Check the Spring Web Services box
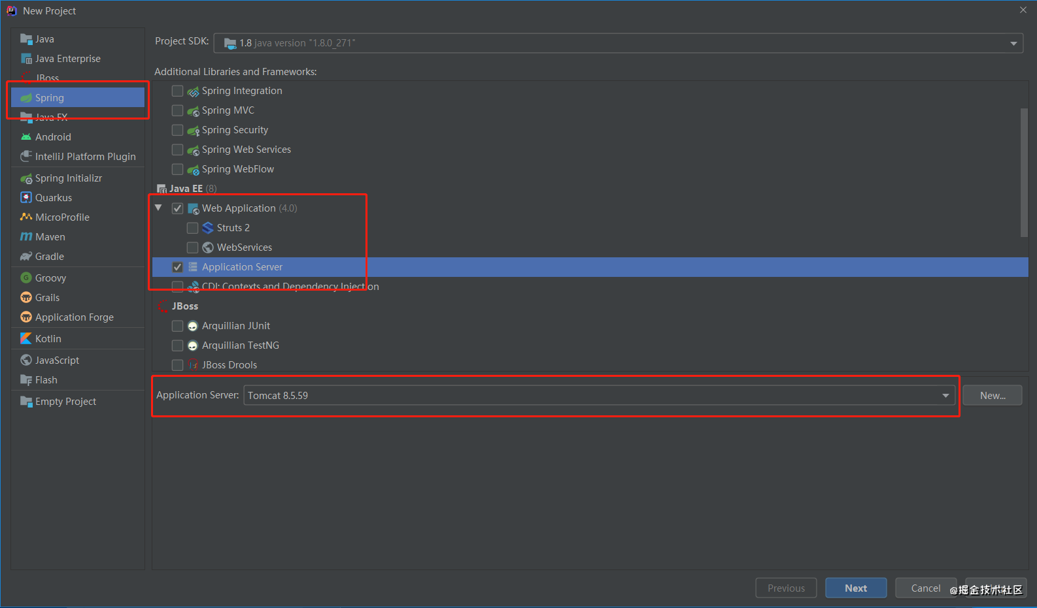Viewport: 1037px width, 608px height. [x=177, y=150]
